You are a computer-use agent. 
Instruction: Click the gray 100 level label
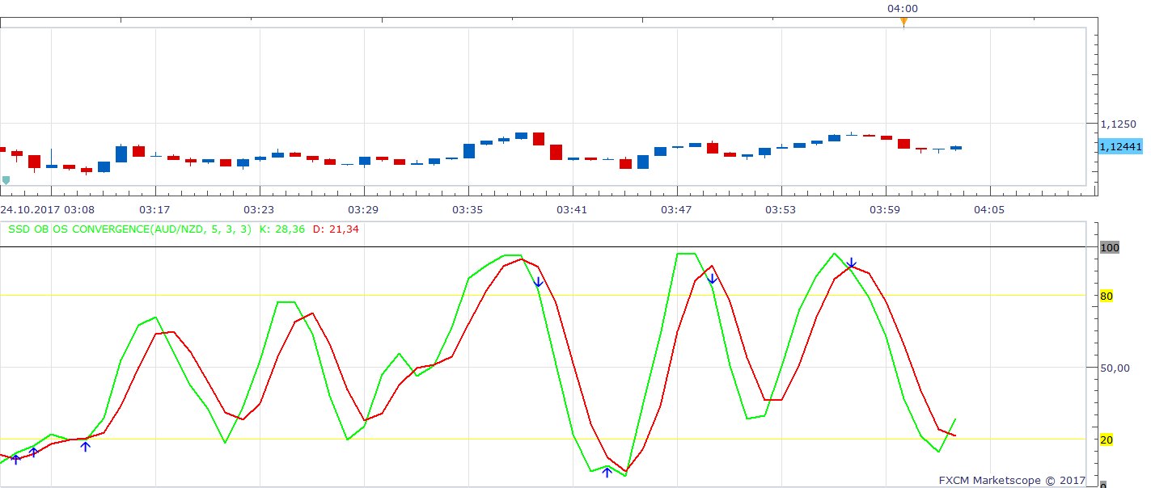[1110, 247]
